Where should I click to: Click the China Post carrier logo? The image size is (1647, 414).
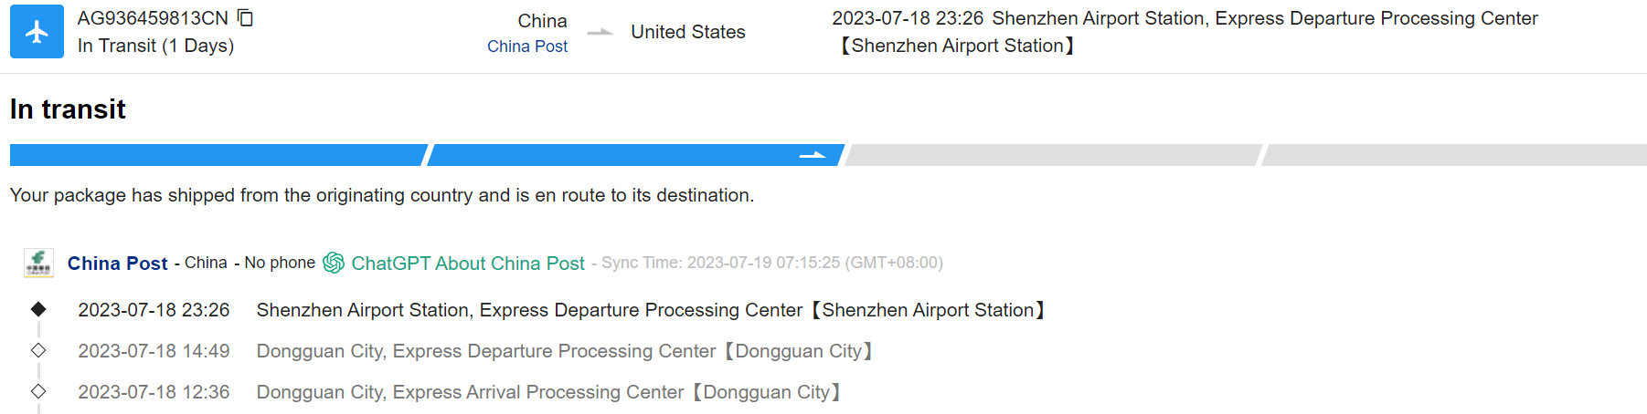[38, 263]
